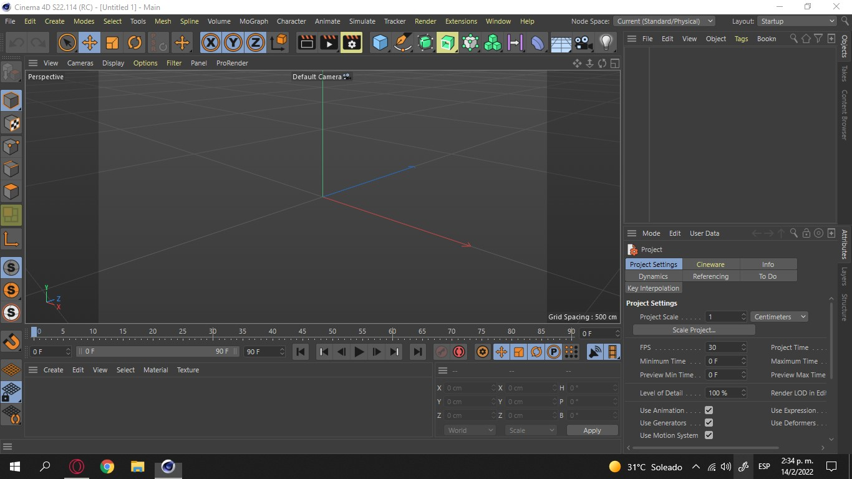Click frame 30 on timeline ruler
The image size is (852, 479).
coord(213,331)
